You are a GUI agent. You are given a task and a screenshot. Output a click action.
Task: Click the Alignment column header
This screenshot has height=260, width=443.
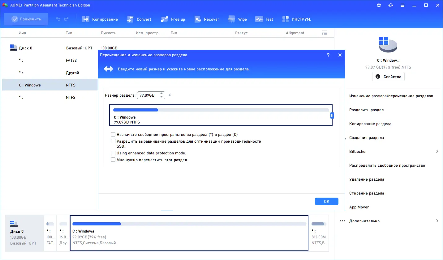click(x=295, y=33)
